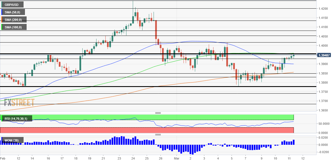Click the 1.3850 price axis label
Image resolution: width=336 pixels, height=162 pixels.
324,73
